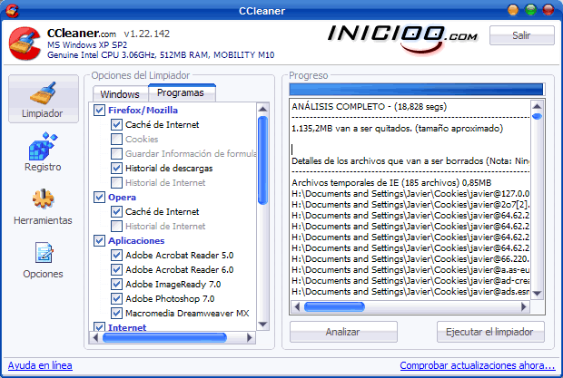The width and height of the screenshot is (563, 378).
Task: Click log line with javier@a.as-eu cookie
Action: (x=410, y=270)
